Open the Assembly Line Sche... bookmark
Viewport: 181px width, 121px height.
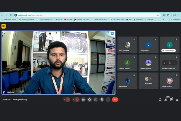pyautogui.click(x=82, y=20)
